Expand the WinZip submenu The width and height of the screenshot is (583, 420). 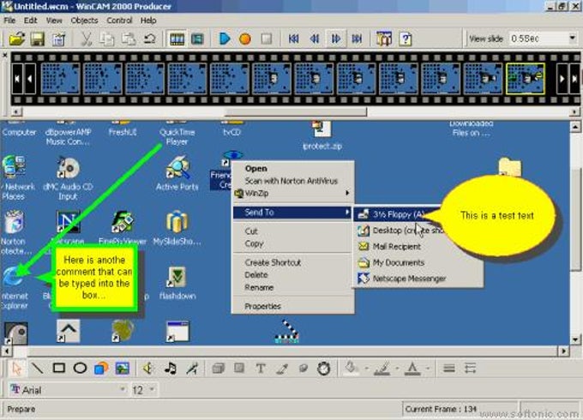click(x=293, y=193)
